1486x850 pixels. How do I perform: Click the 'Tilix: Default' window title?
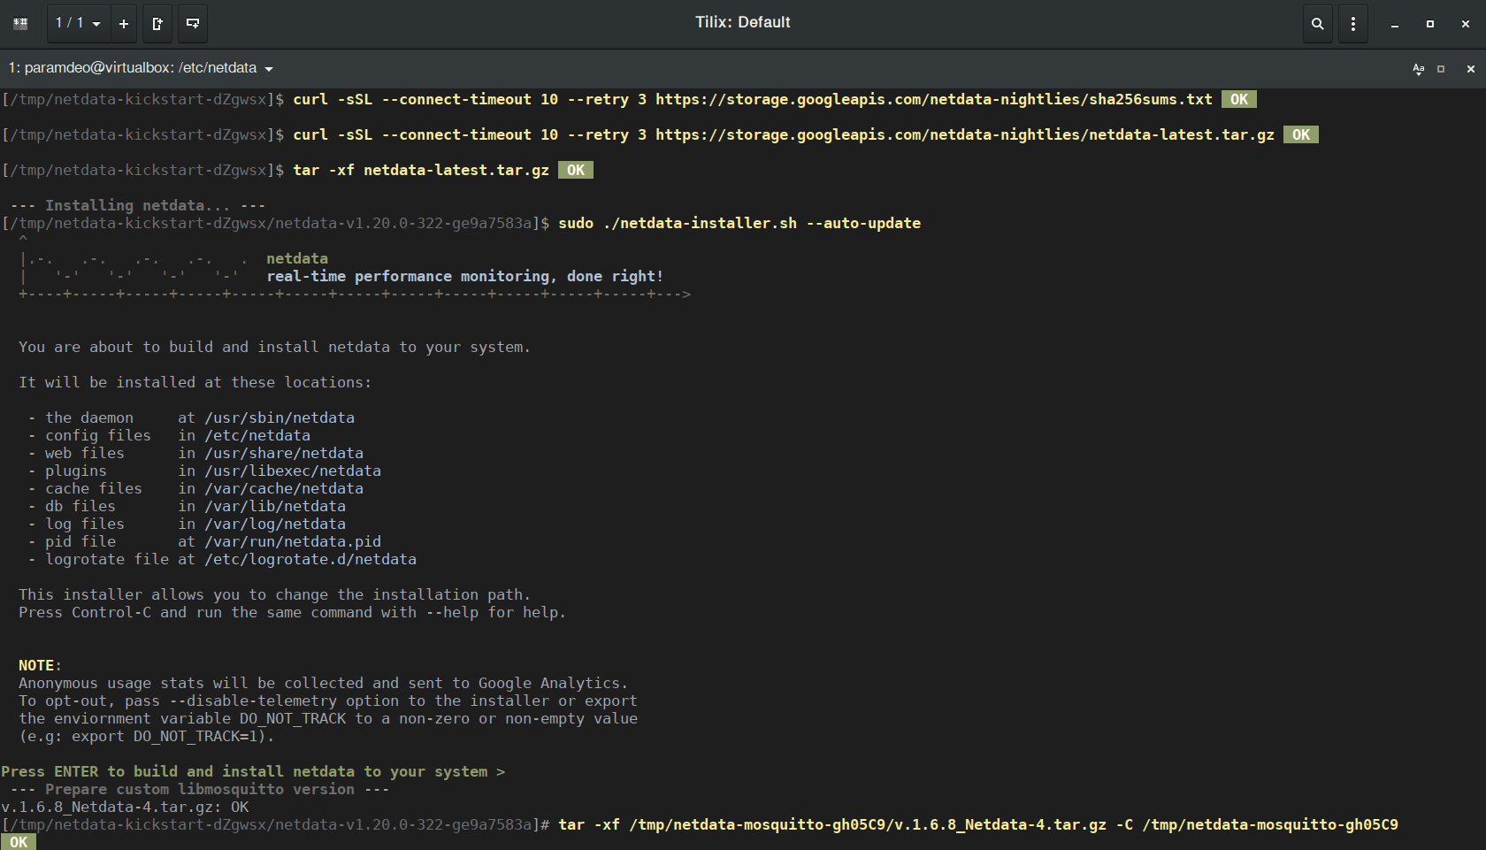click(743, 22)
